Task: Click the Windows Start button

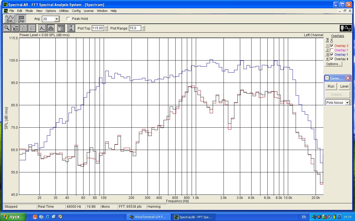Action: 13,217
